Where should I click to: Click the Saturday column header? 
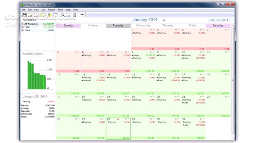[218, 26]
